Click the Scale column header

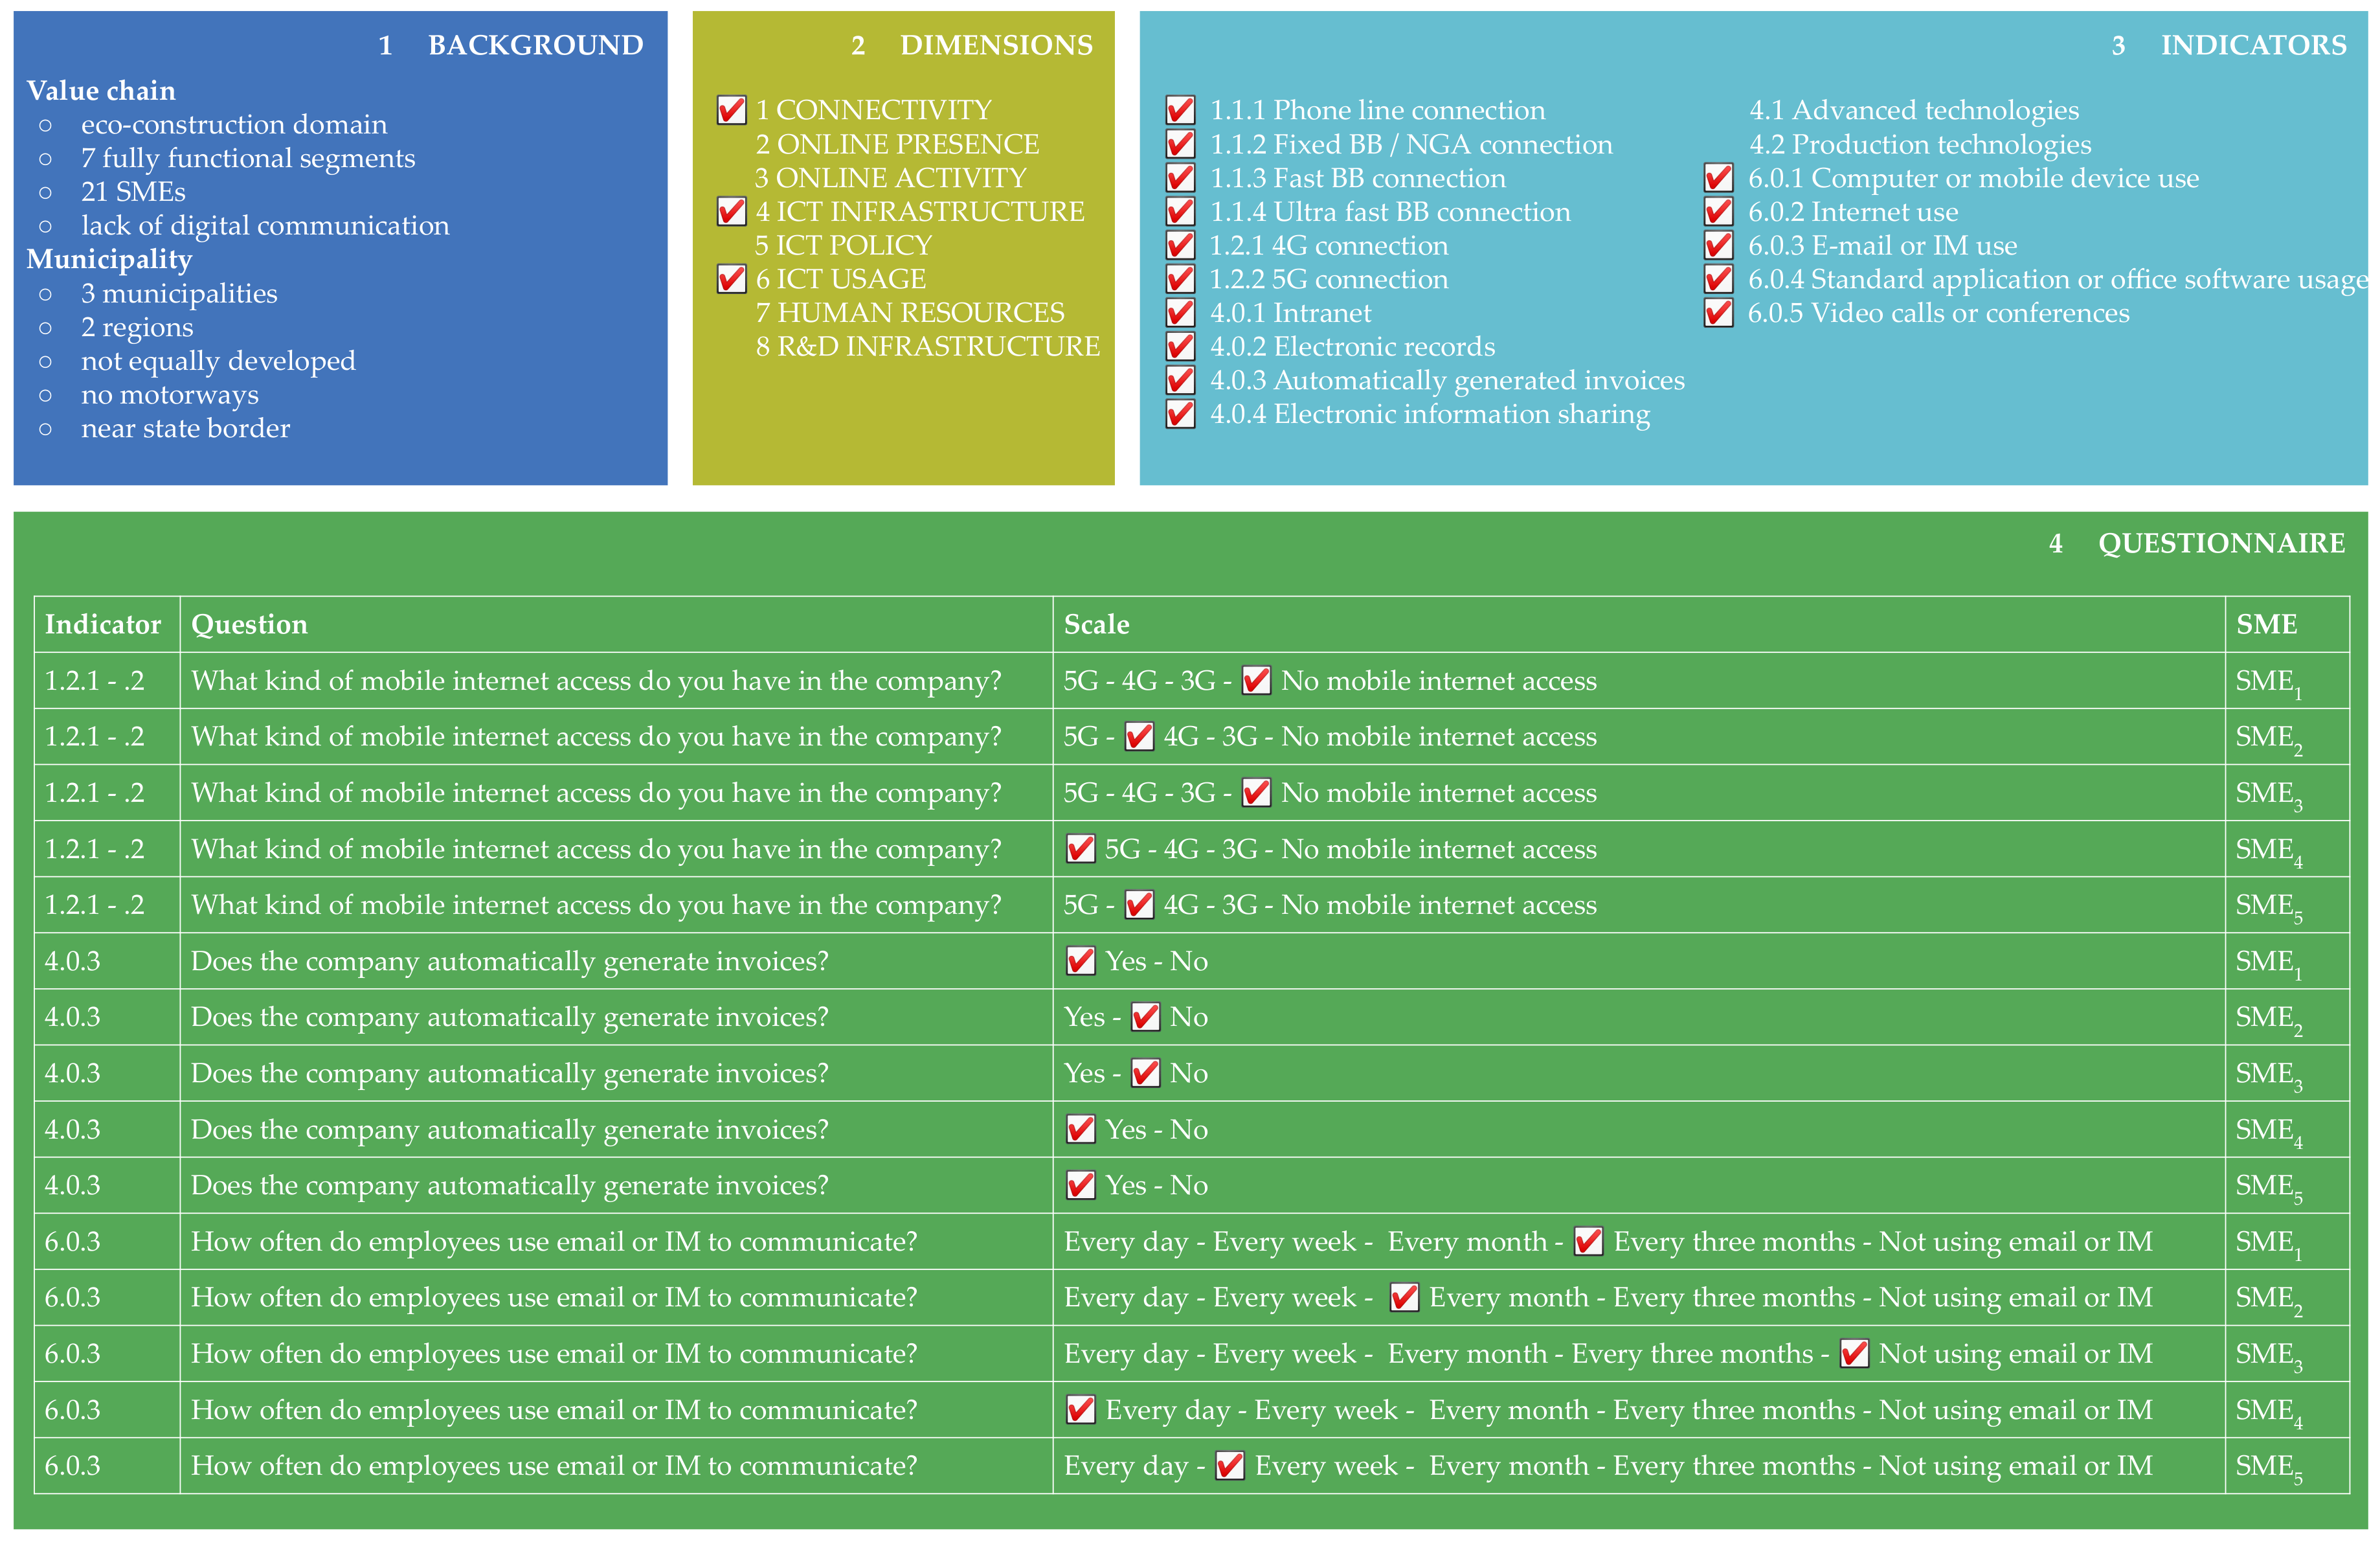click(1096, 625)
